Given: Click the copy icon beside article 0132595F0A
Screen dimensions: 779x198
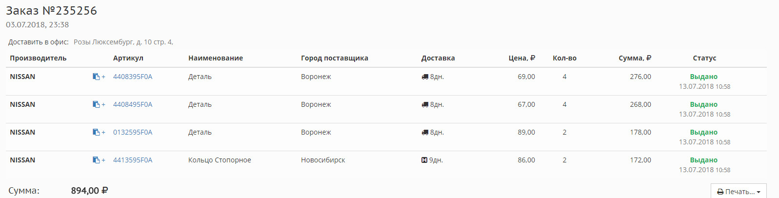Looking at the screenshot, I should click(97, 132).
